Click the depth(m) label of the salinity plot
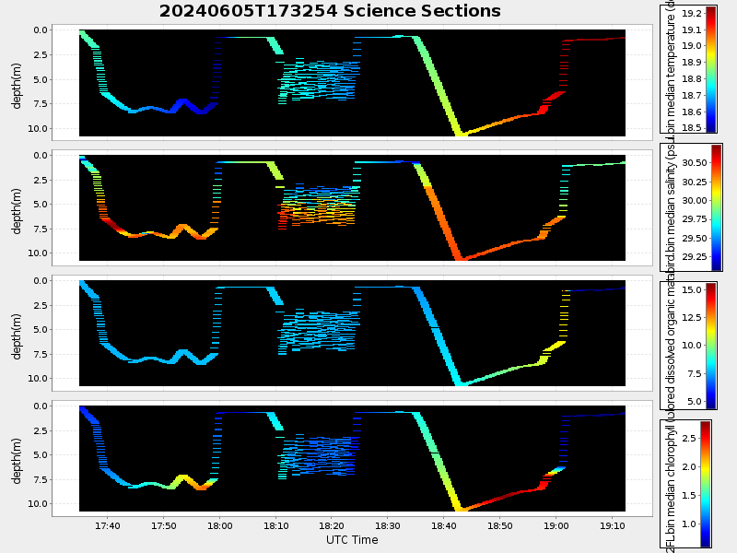 click(17, 211)
